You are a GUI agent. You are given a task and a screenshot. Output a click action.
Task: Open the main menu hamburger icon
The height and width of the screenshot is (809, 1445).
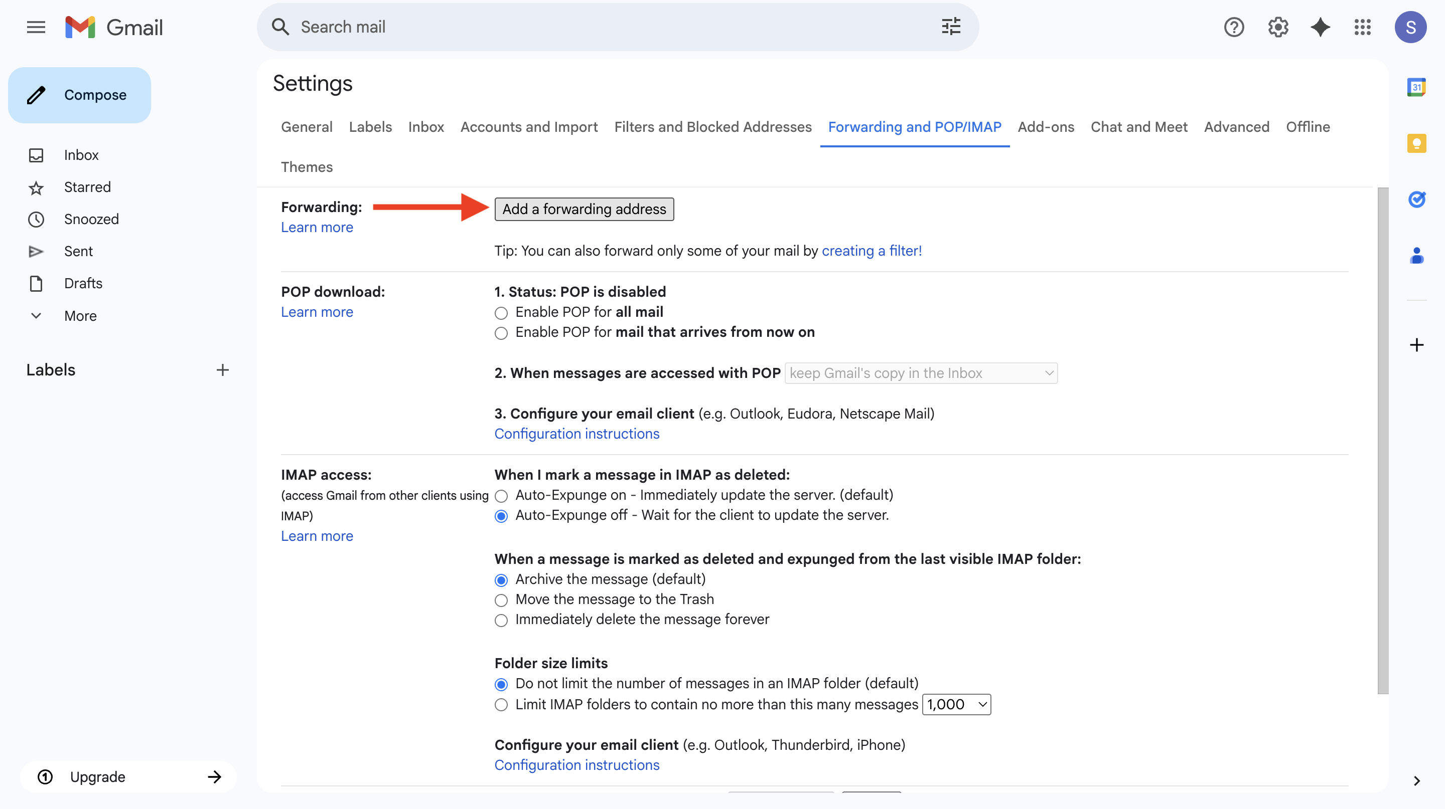(x=36, y=27)
